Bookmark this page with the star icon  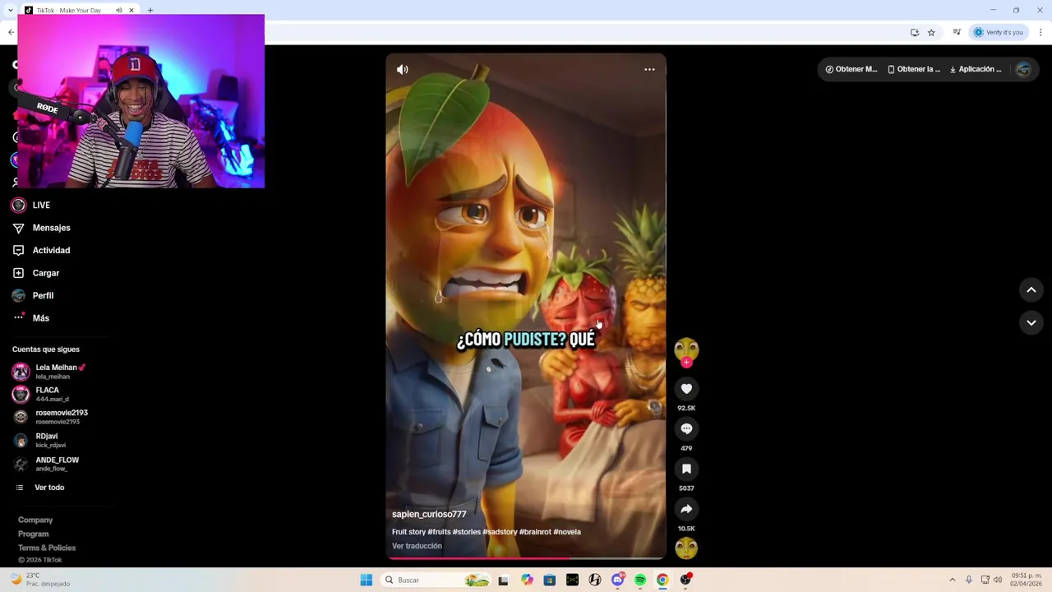coord(931,32)
